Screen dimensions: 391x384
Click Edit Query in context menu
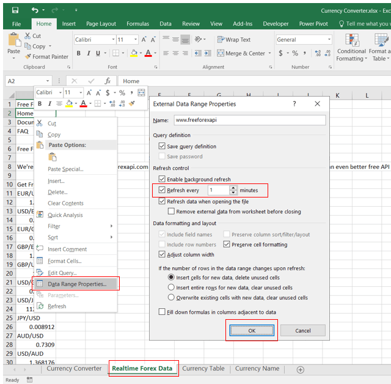(62, 273)
